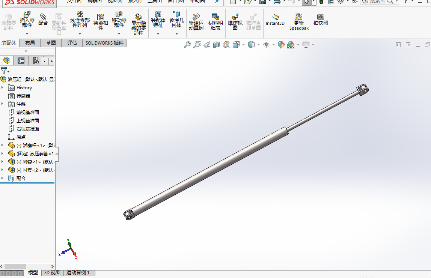Activate Section View tool

click(217, 45)
